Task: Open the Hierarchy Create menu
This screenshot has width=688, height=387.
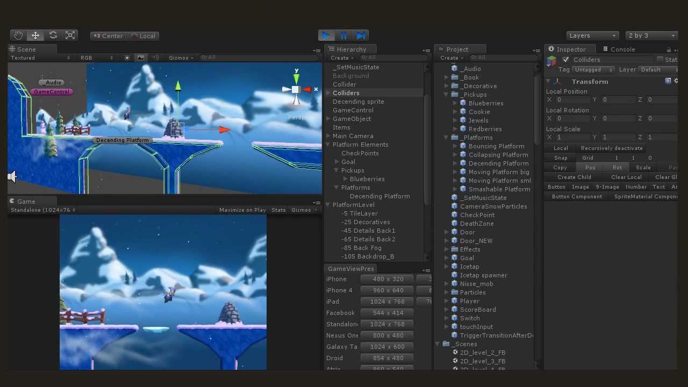Action: [342, 58]
